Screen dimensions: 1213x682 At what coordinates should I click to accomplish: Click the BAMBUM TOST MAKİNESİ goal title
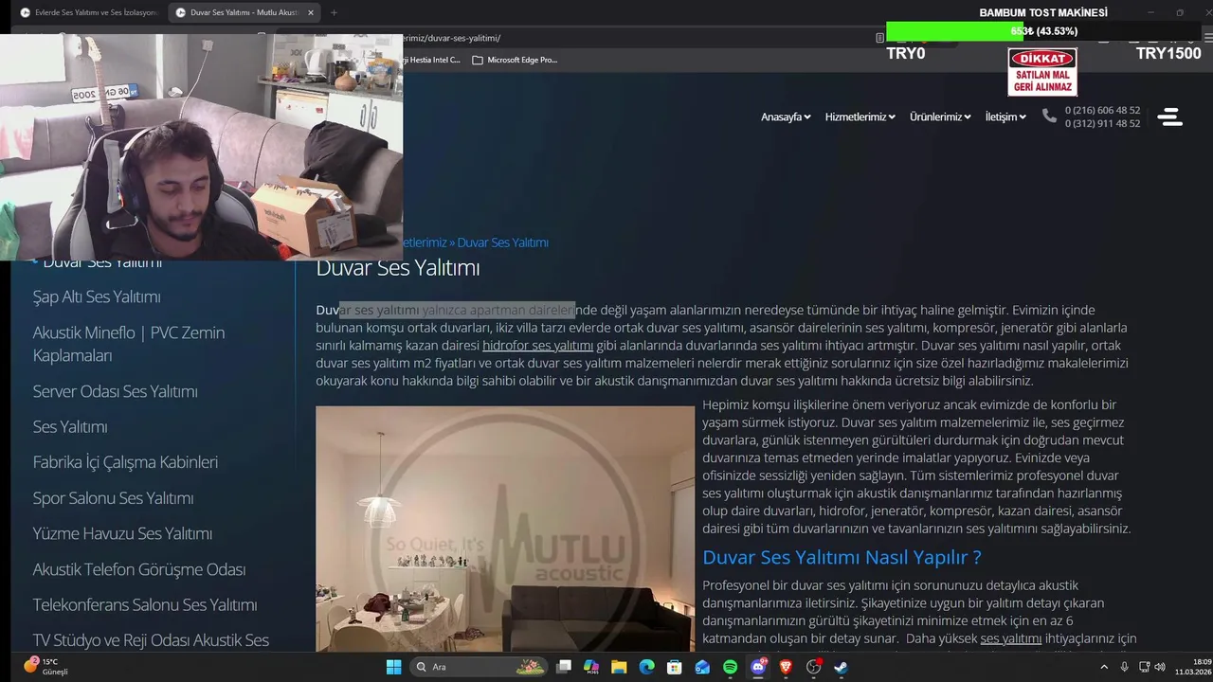(1043, 12)
